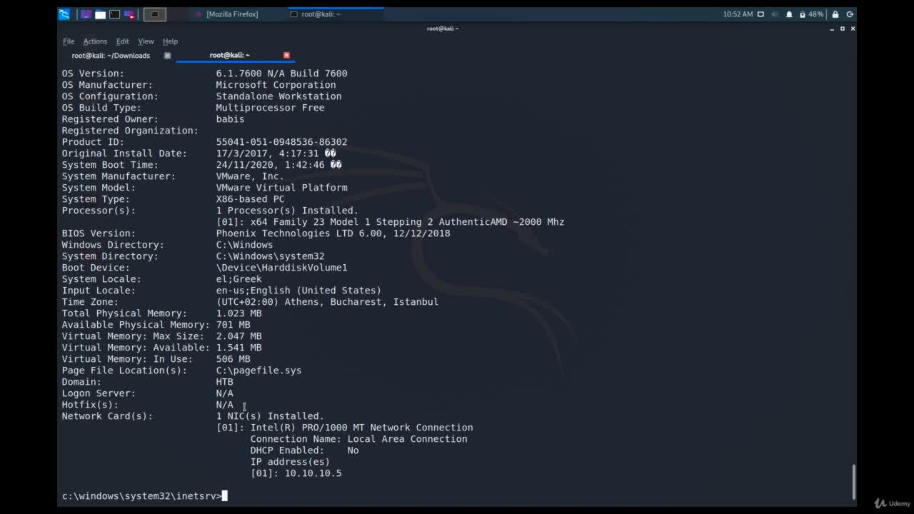Viewport: 914px width, 514px height.
Task: Click the C:\Windows\system32 directory value
Action: (270, 256)
